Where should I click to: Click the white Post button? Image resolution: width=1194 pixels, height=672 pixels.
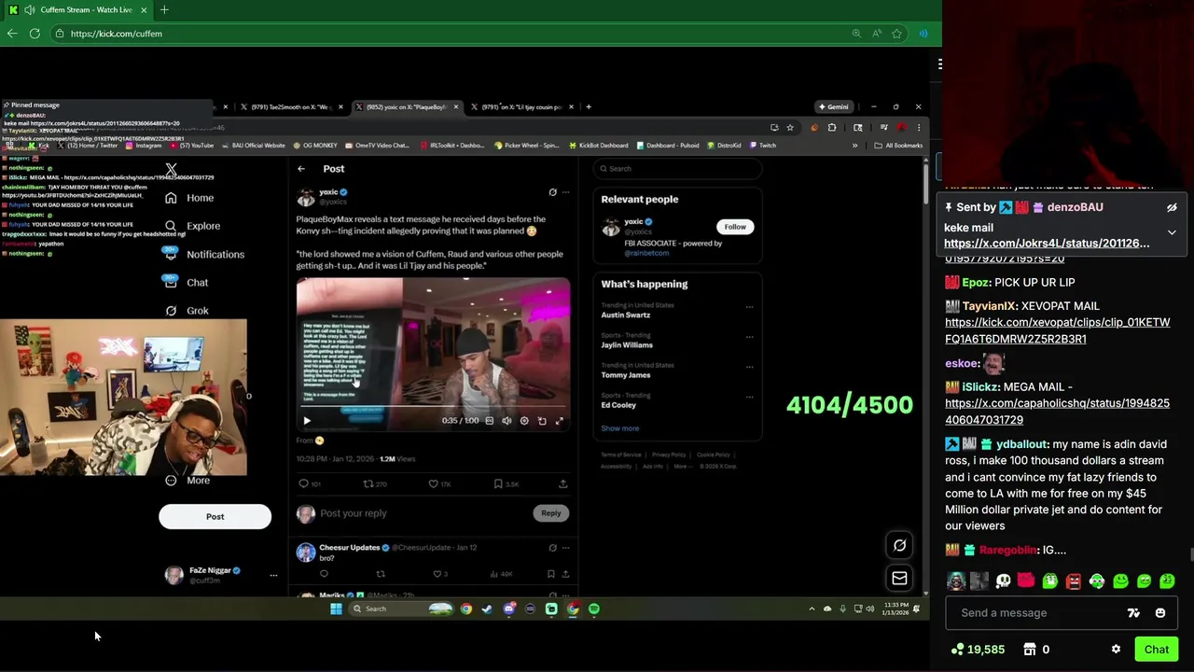(215, 516)
